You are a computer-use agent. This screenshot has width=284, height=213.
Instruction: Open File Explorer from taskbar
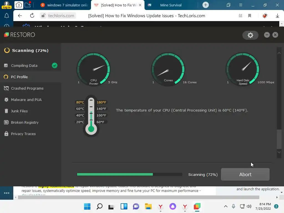tap(148, 206)
